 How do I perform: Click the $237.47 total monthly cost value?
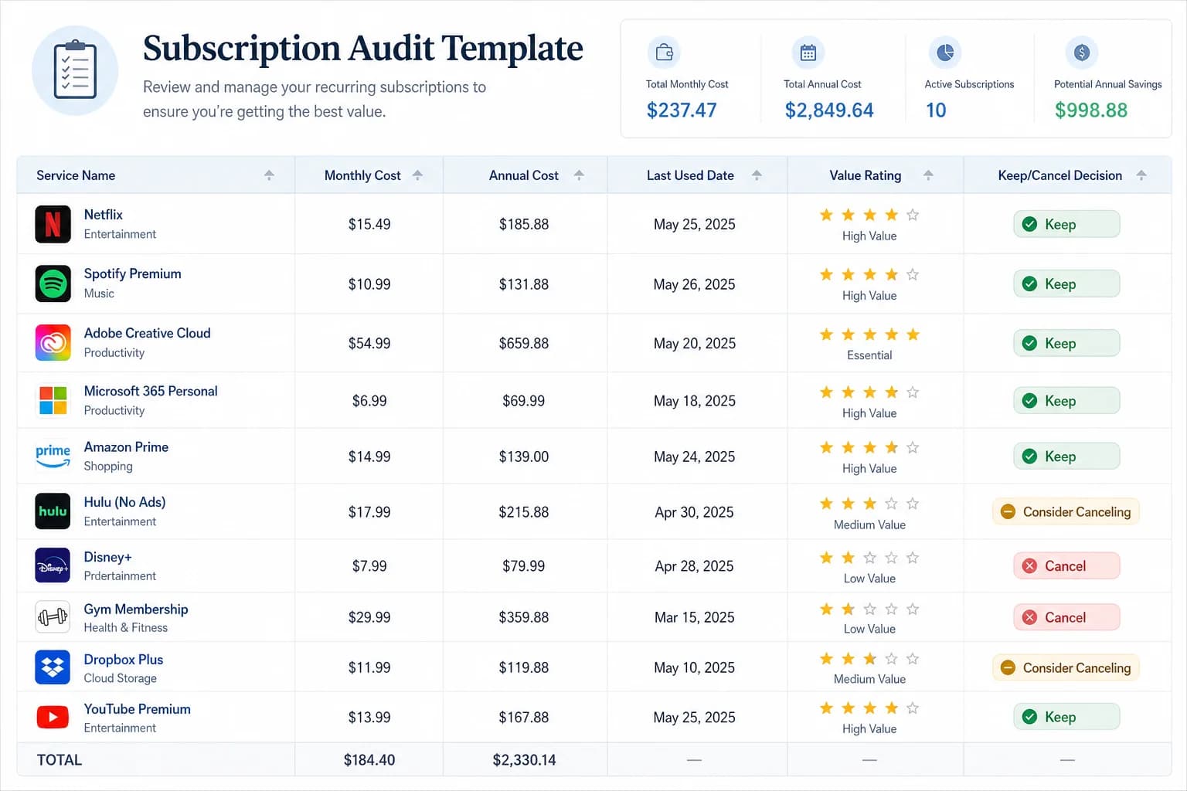point(682,110)
